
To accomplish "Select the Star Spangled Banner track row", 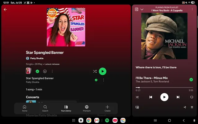I will [66, 80].
